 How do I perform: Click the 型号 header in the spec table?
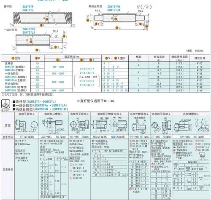(16, 58)
